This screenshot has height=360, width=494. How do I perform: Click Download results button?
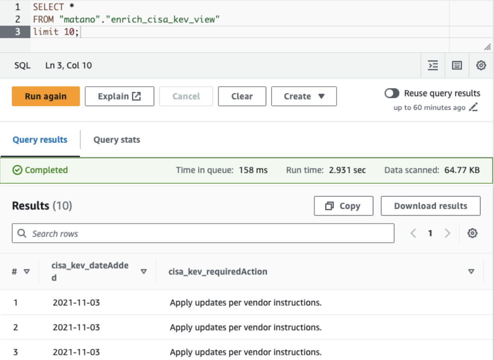[x=431, y=206]
